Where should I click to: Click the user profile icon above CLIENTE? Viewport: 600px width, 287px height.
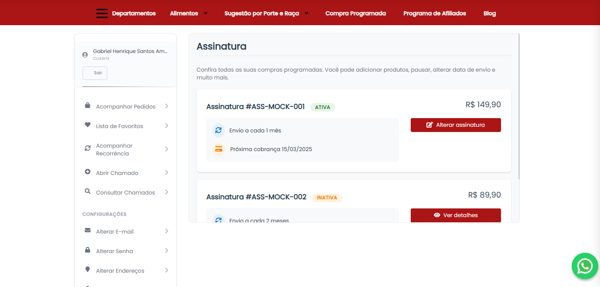tap(85, 54)
